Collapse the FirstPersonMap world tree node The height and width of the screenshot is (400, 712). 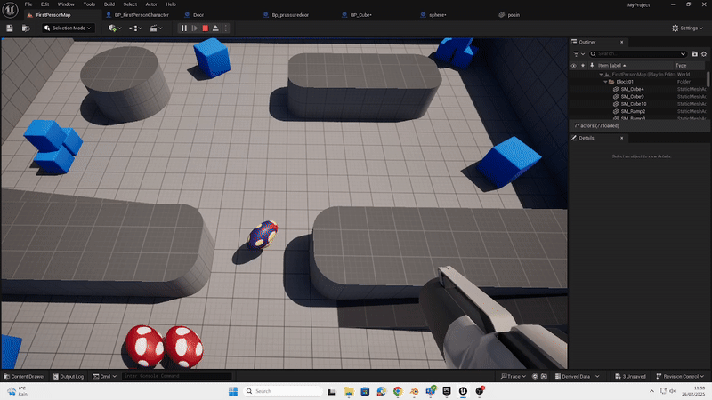(602, 75)
